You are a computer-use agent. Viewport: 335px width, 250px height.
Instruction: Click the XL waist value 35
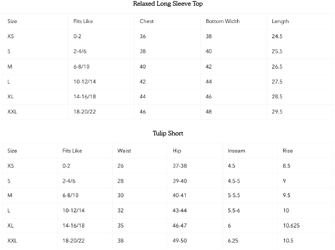[x=120, y=225]
